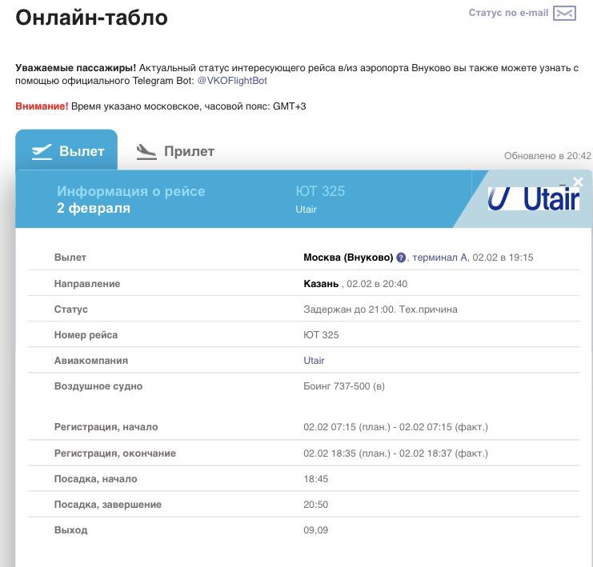Click the 'ЮТ 325' header flight number
The width and height of the screenshot is (593, 567).
point(320,191)
